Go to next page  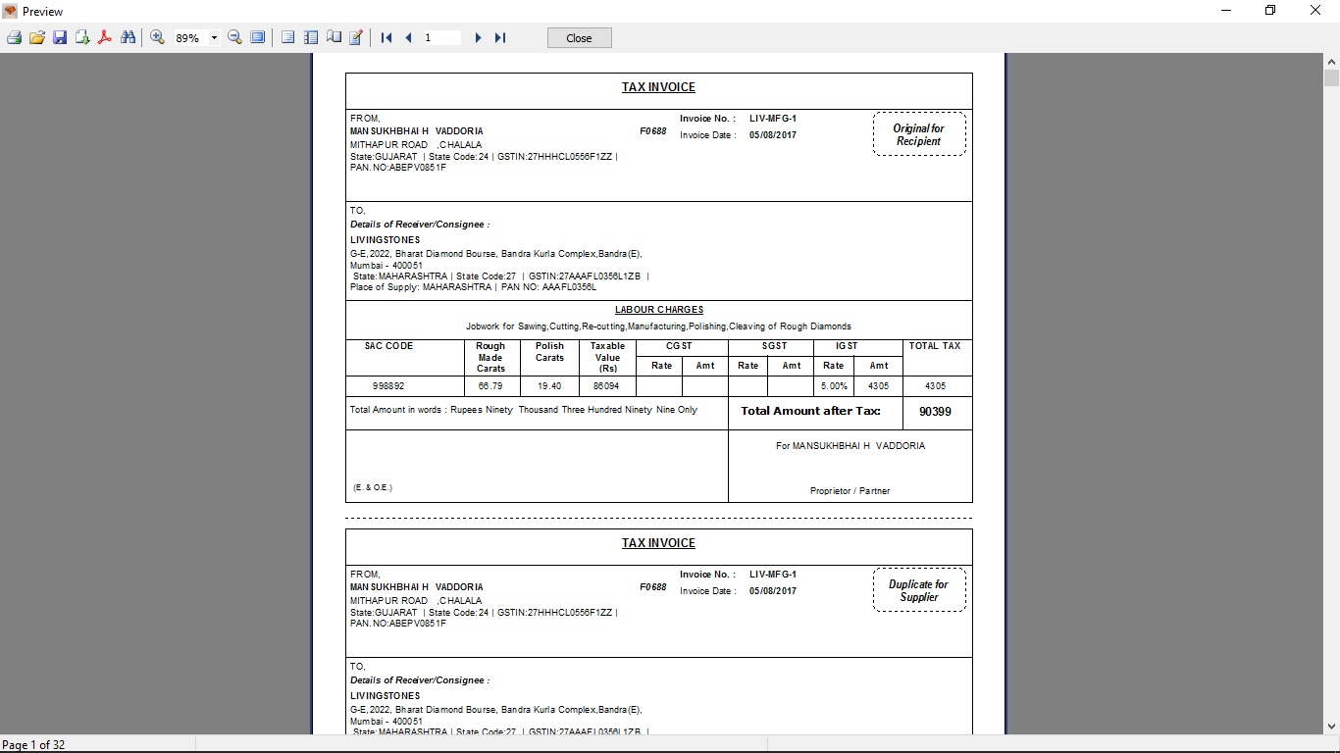(x=478, y=38)
